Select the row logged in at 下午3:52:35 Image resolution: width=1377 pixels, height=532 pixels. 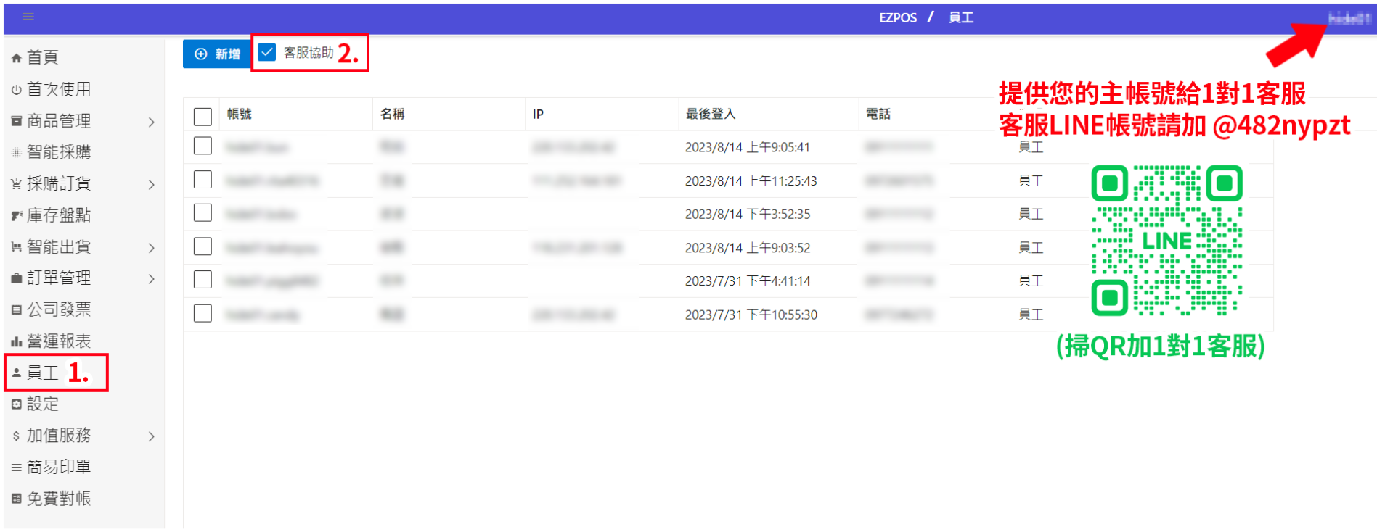pyautogui.click(x=203, y=213)
